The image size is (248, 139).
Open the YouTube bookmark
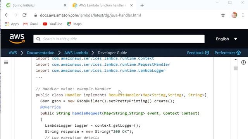pos(53,24)
